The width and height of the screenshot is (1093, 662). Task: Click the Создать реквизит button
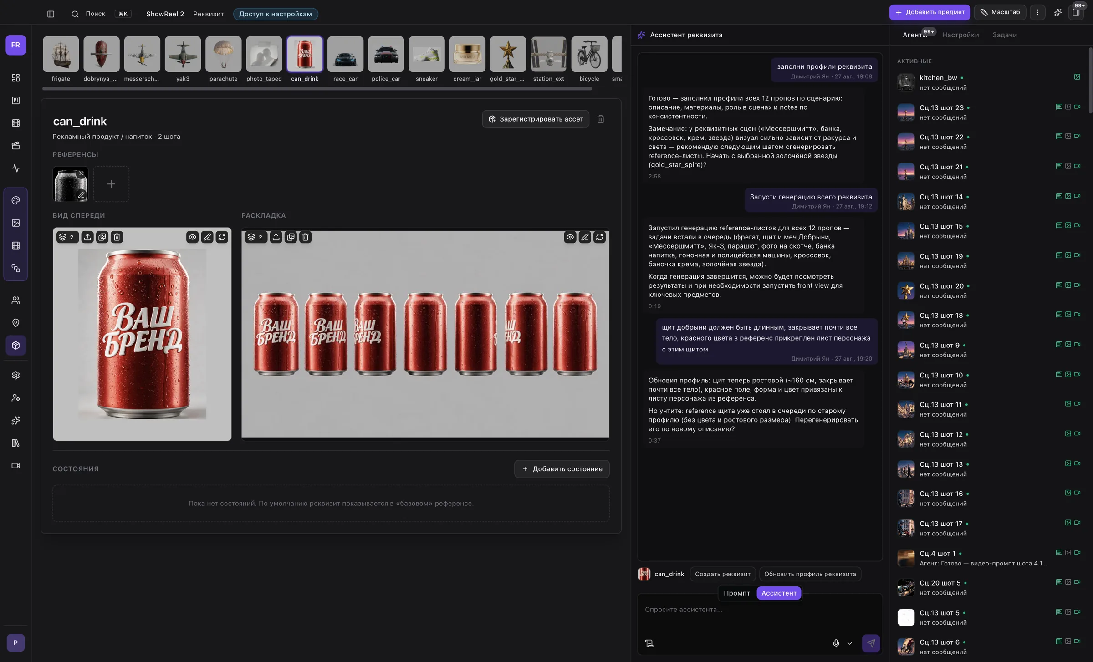[722, 574]
